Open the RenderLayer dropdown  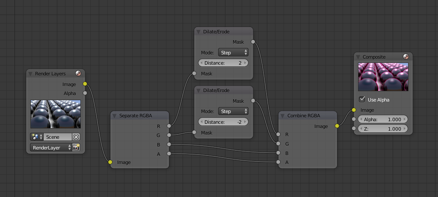click(x=51, y=147)
